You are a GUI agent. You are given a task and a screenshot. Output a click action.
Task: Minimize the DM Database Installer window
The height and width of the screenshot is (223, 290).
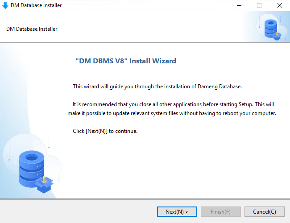[239, 5]
